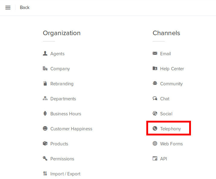Click the Import / Export arrows icon

pyautogui.click(x=45, y=174)
